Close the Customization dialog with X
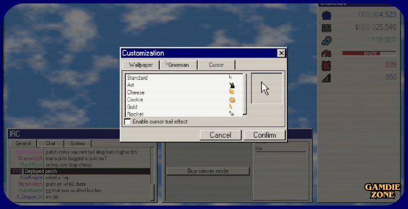This screenshot has width=408, height=209. point(281,53)
